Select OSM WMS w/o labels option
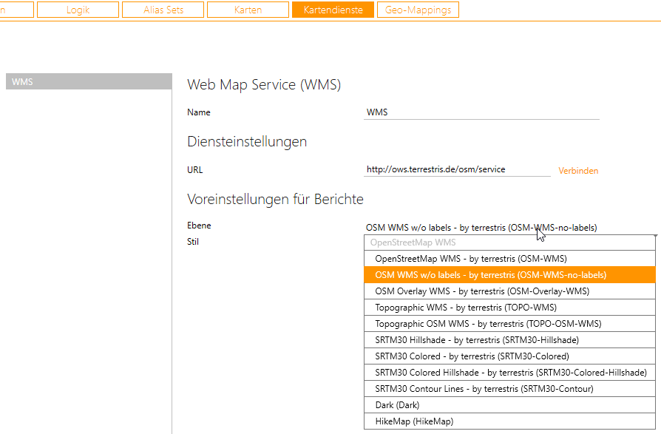661x434 pixels. (x=490, y=275)
